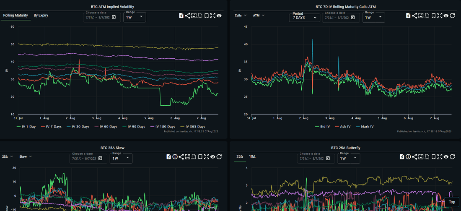Open the ATM strike dropdown
This screenshot has height=211, width=461.
tap(259, 15)
